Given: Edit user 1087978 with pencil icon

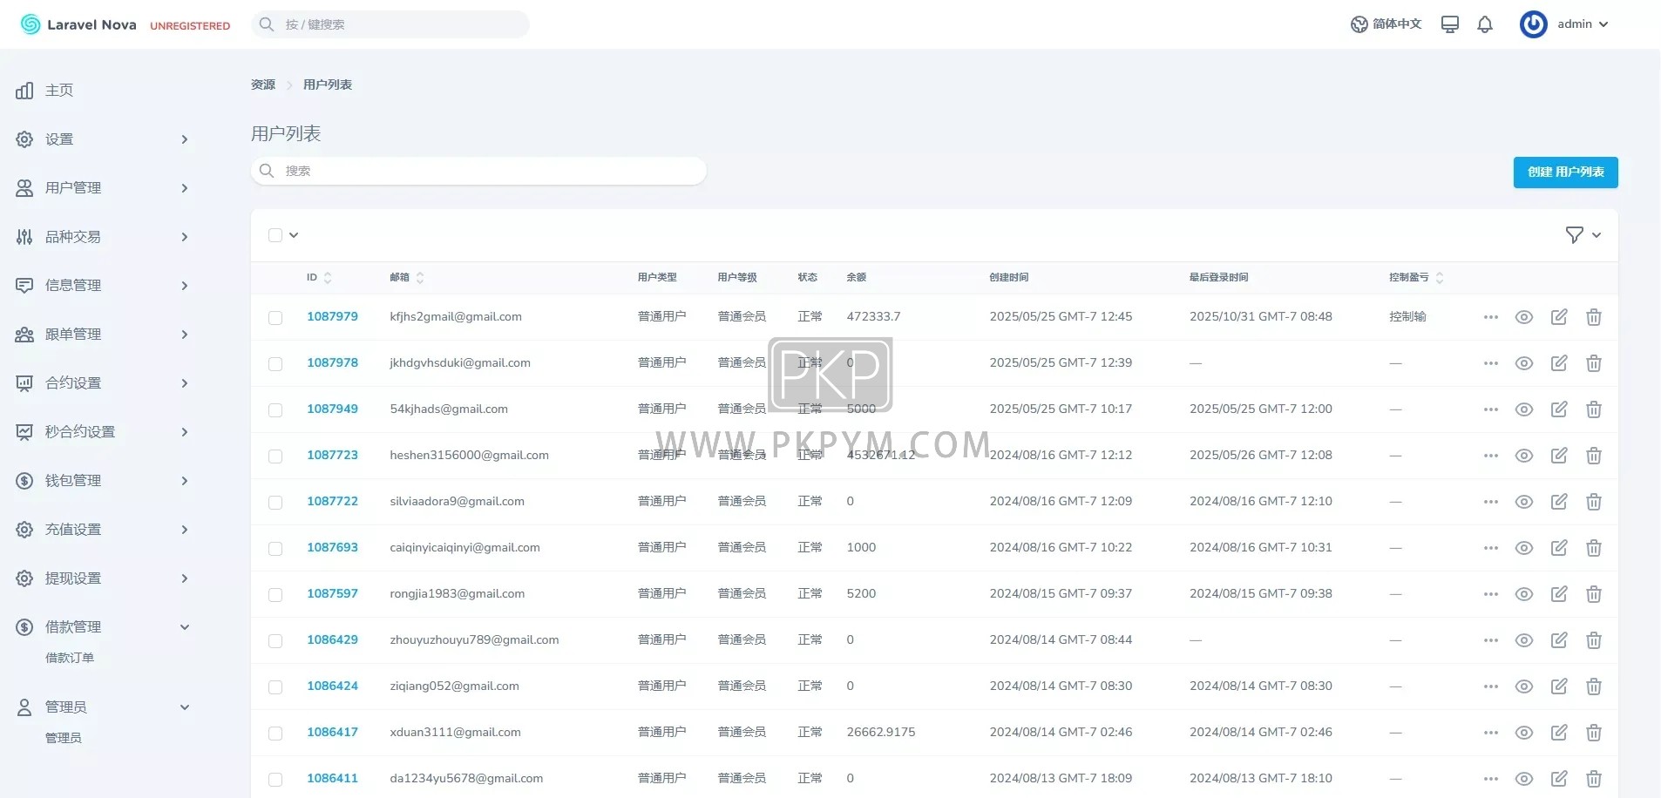Looking at the screenshot, I should click(x=1559, y=363).
